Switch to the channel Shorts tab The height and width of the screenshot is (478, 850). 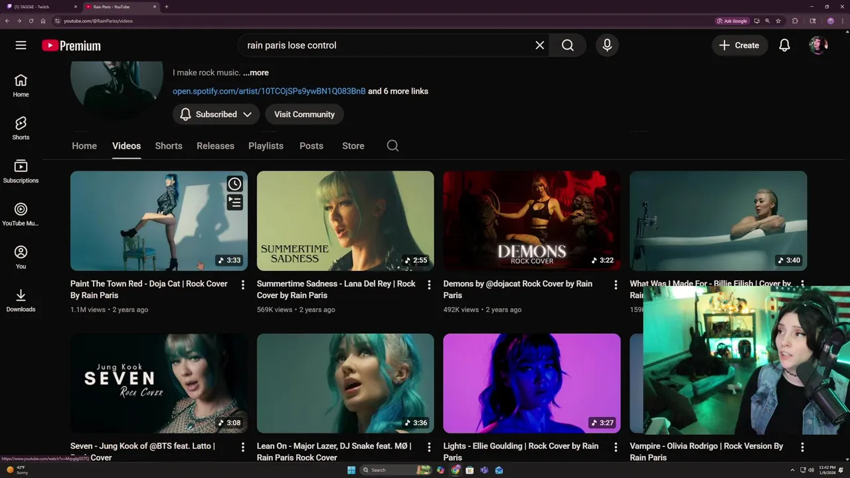(x=169, y=145)
